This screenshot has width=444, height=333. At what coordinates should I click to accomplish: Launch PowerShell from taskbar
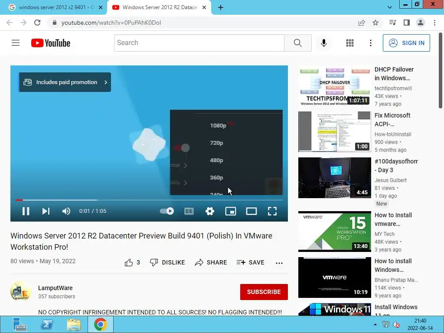(x=47, y=324)
